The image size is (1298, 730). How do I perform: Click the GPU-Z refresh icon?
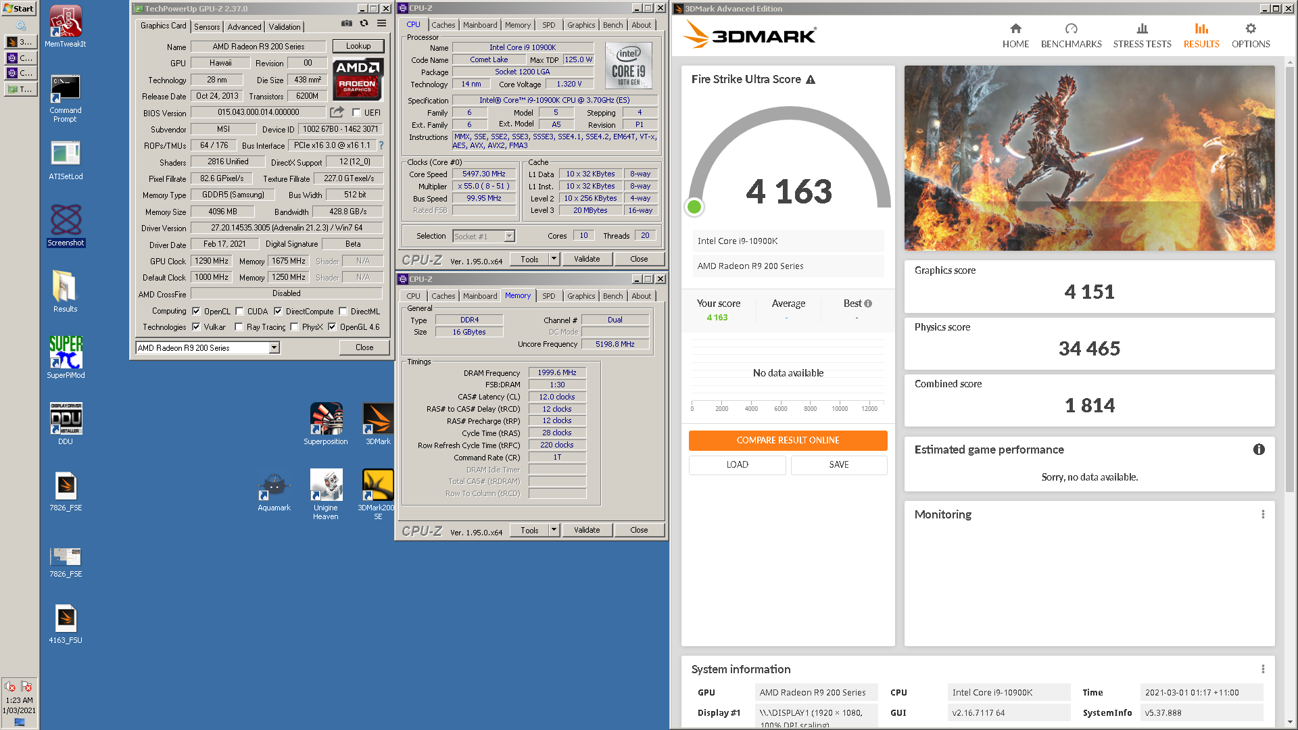(x=364, y=24)
